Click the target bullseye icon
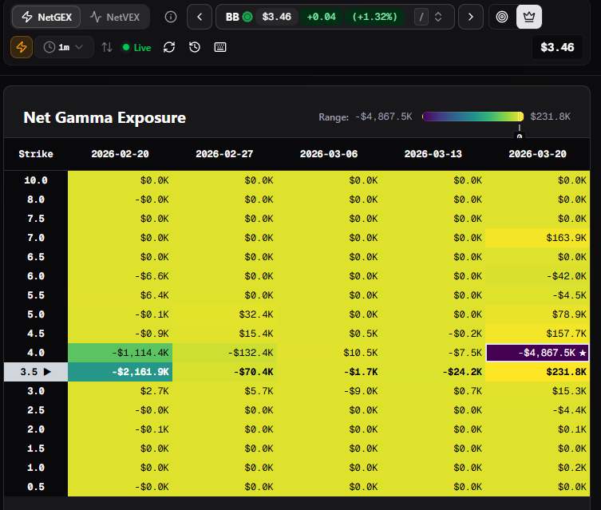 [x=502, y=17]
